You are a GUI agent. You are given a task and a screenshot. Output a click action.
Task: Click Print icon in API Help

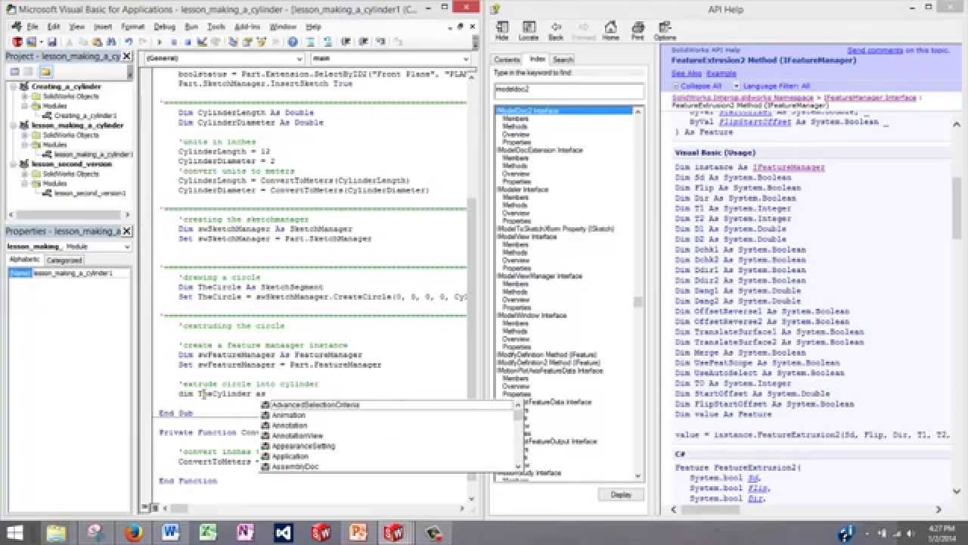(638, 30)
